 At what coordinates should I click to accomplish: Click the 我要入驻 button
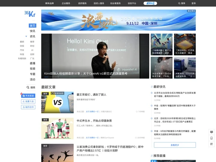coord(28,101)
